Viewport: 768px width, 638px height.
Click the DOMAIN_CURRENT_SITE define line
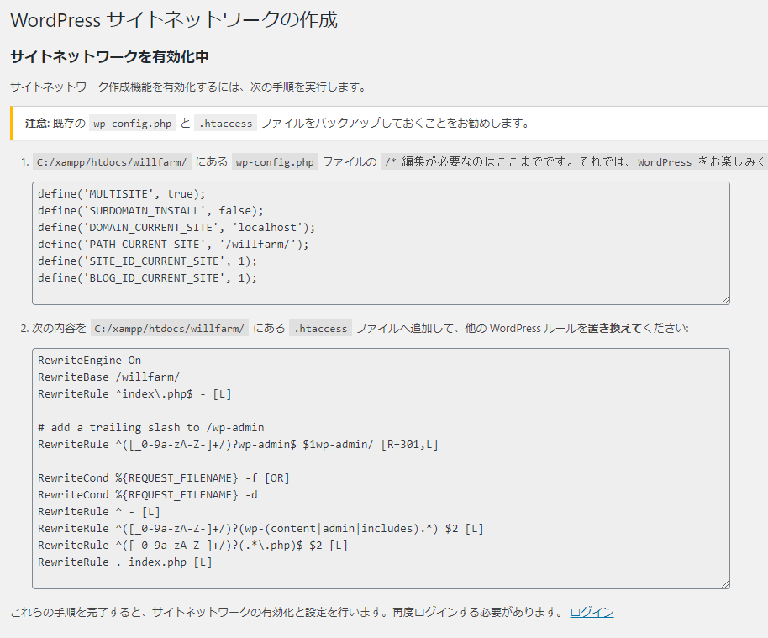coord(176,227)
